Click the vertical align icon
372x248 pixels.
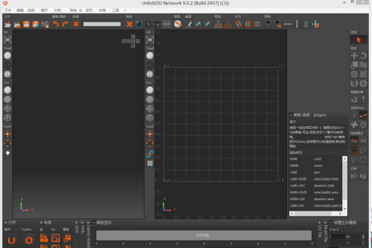coord(257,24)
